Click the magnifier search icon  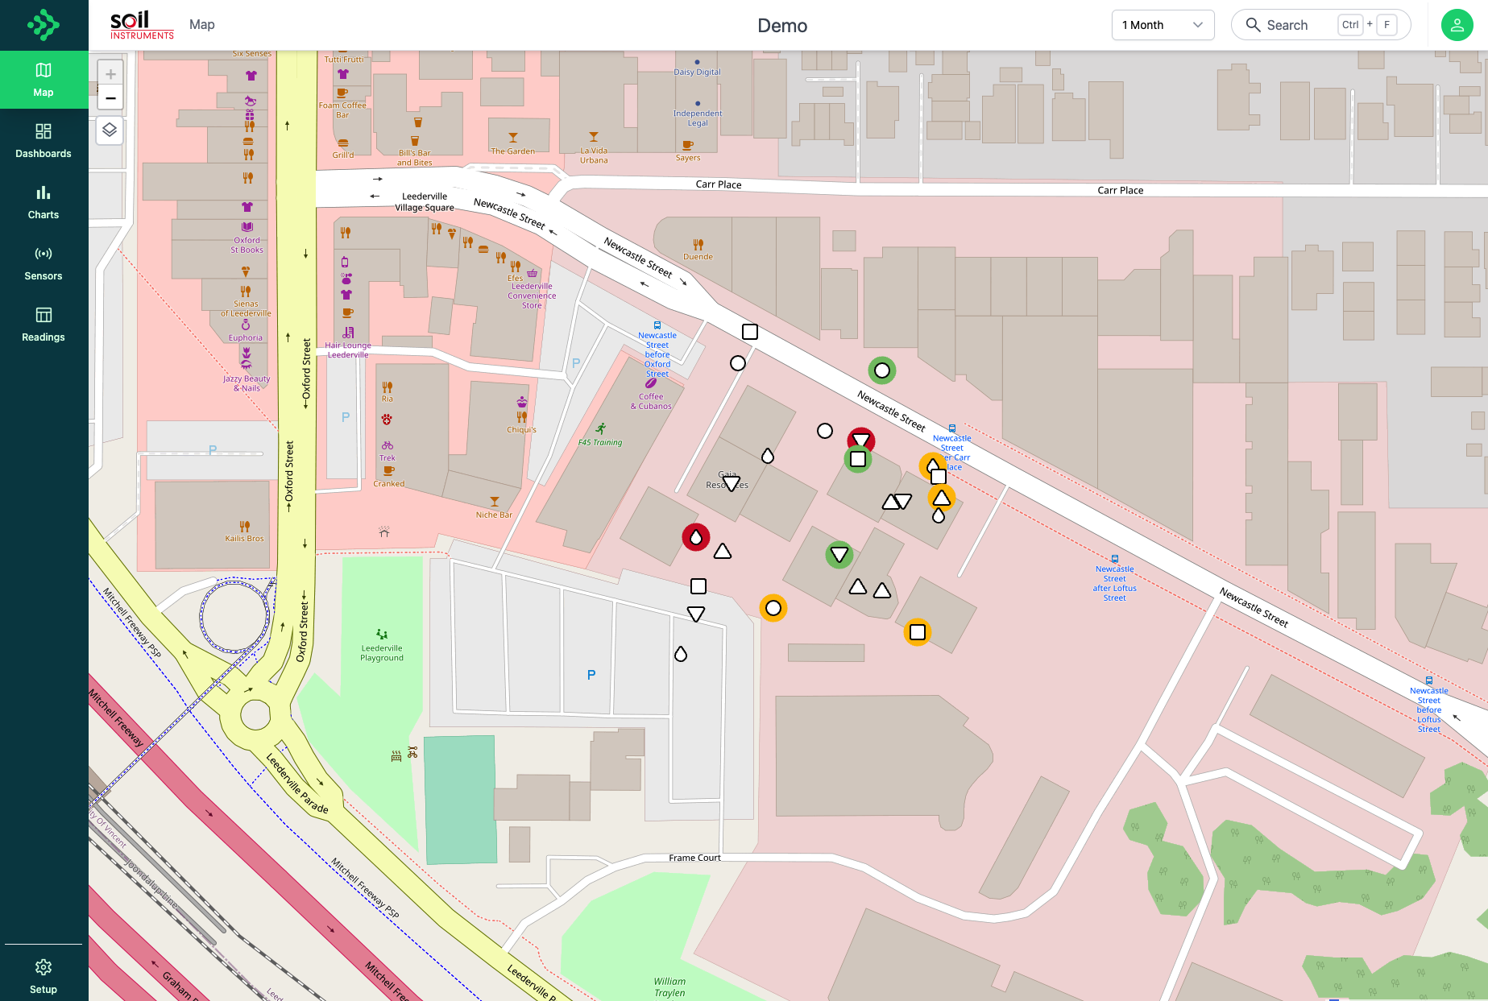click(1253, 25)
